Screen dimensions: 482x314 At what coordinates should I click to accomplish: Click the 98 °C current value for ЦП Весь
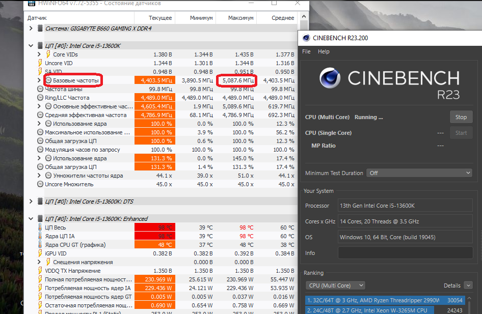[x=155, y=227]
